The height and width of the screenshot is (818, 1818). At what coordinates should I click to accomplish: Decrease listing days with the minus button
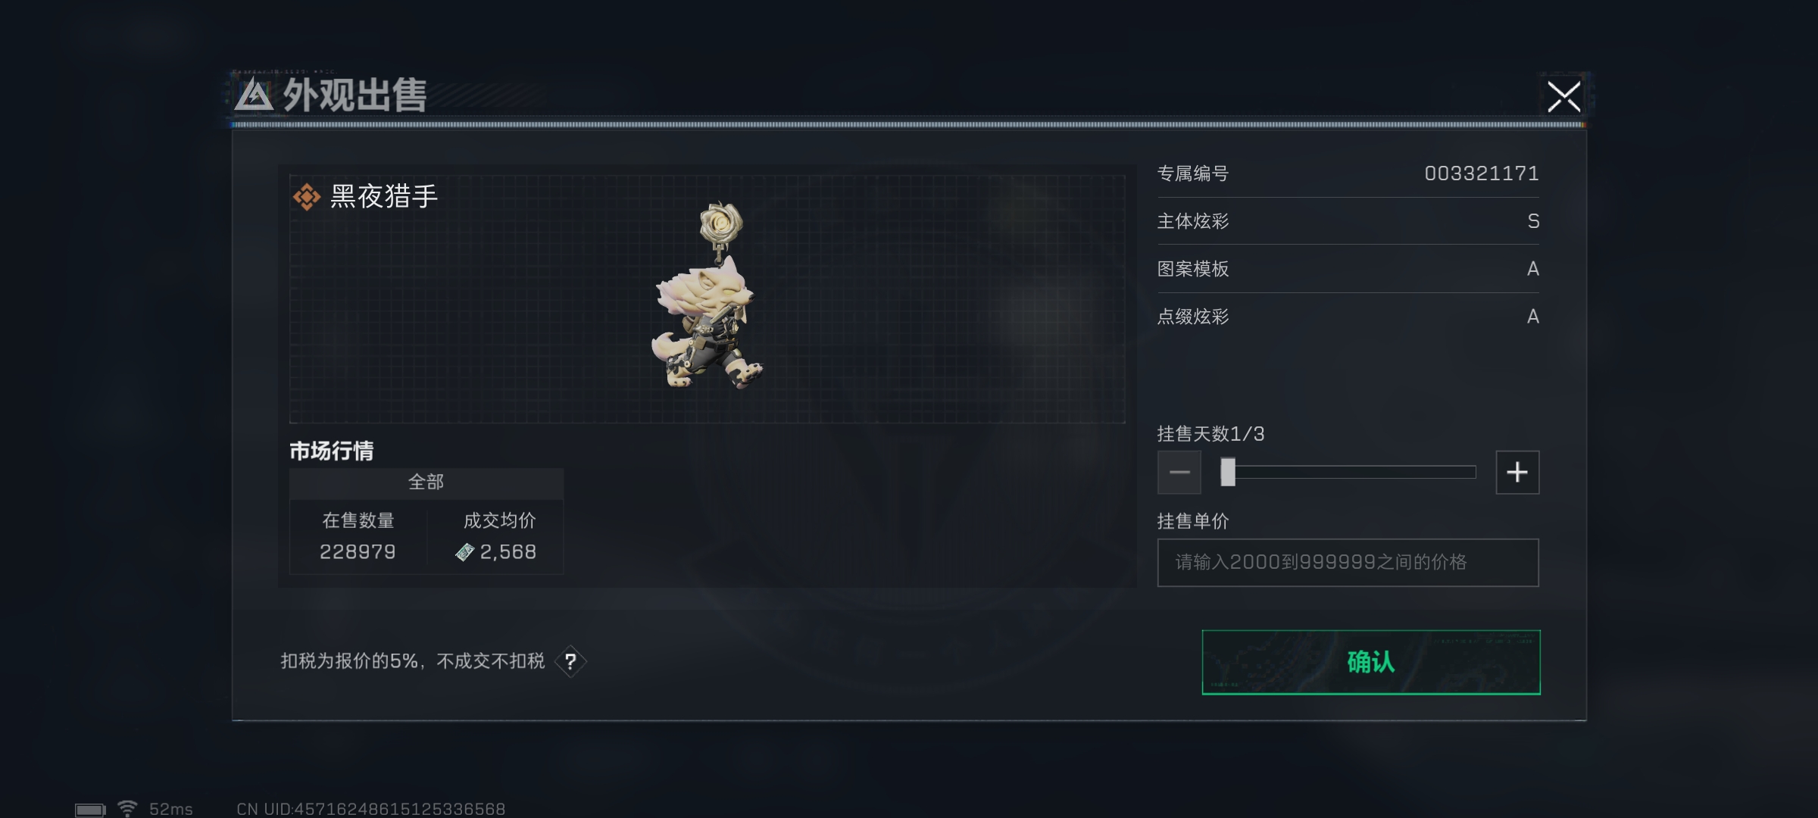[1179, 473]
